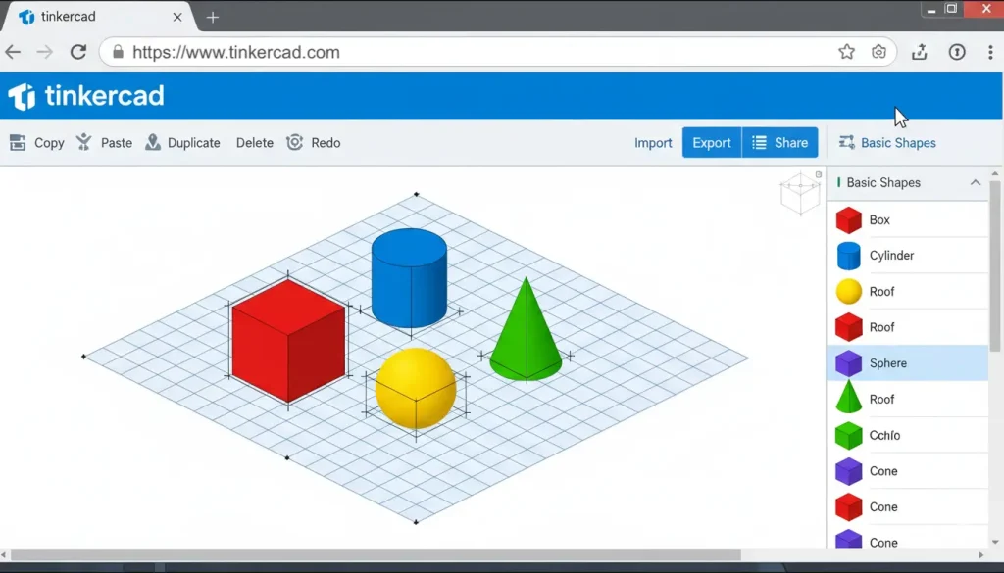Select the red Box shape icon
The width and height of the screenshot is (1004, 573).
tap(848, 220)
